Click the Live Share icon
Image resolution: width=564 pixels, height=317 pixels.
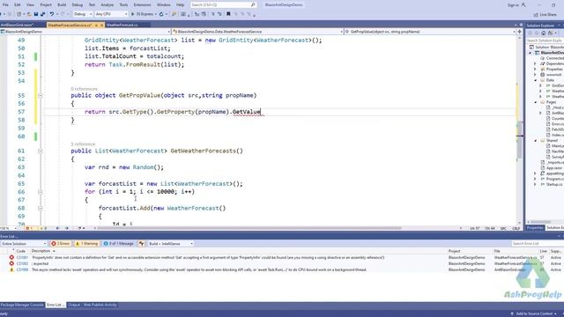[536, 14]
